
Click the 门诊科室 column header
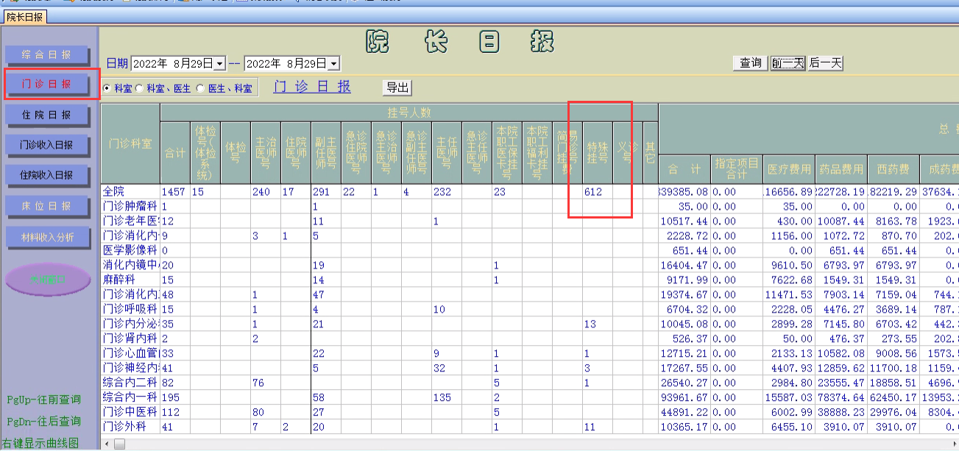click(x=130, y=144)
